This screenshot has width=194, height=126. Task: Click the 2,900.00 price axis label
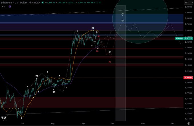point(189,13)
